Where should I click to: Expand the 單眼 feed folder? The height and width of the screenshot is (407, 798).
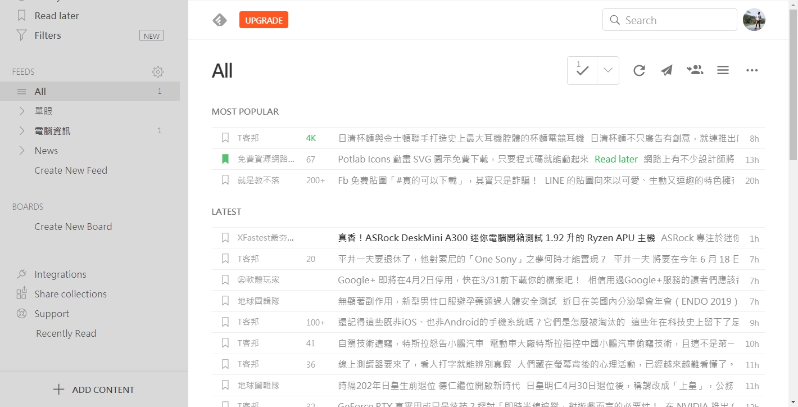22,111
